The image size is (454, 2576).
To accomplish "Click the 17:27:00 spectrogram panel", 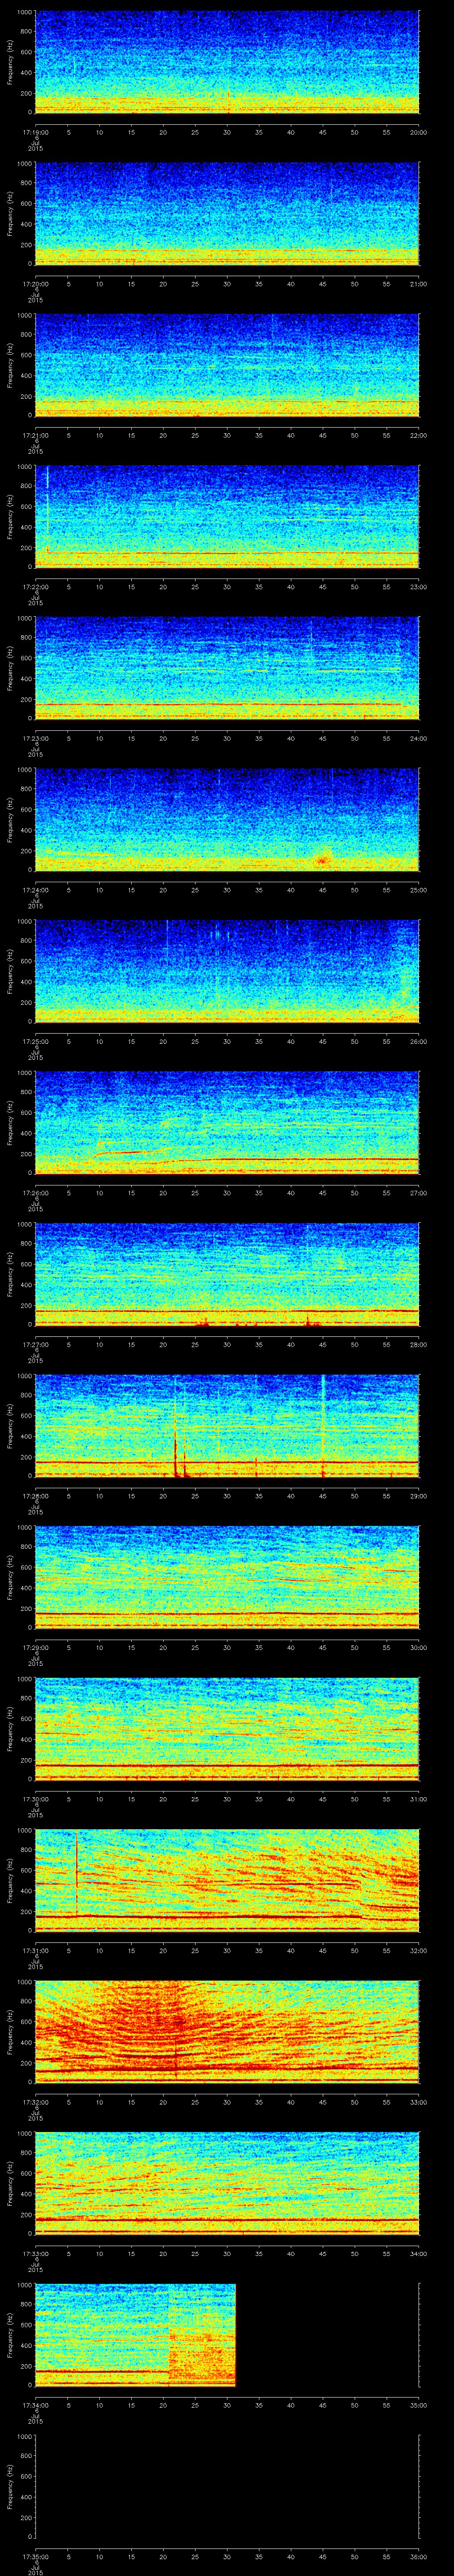I will coord(227,1273).
